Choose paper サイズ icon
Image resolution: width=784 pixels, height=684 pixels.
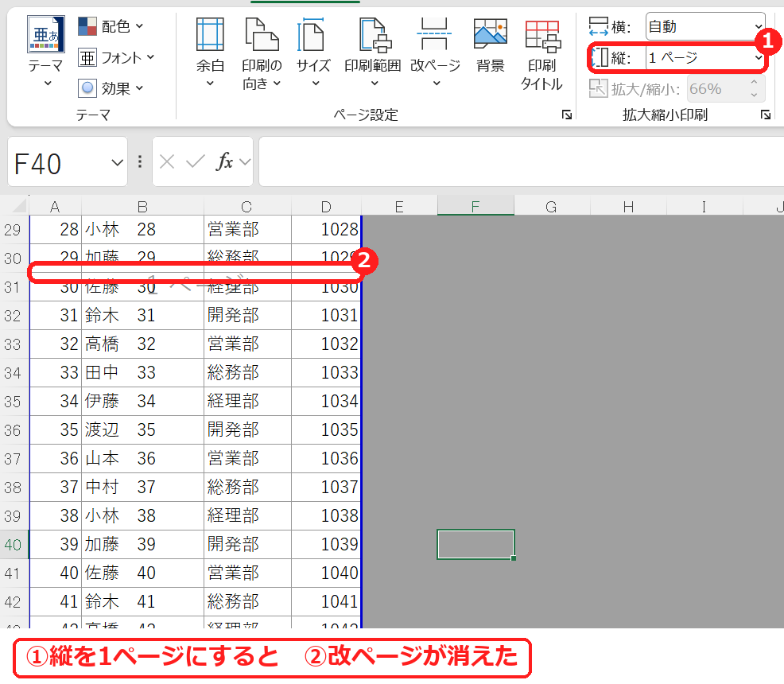tap(313, 52)
